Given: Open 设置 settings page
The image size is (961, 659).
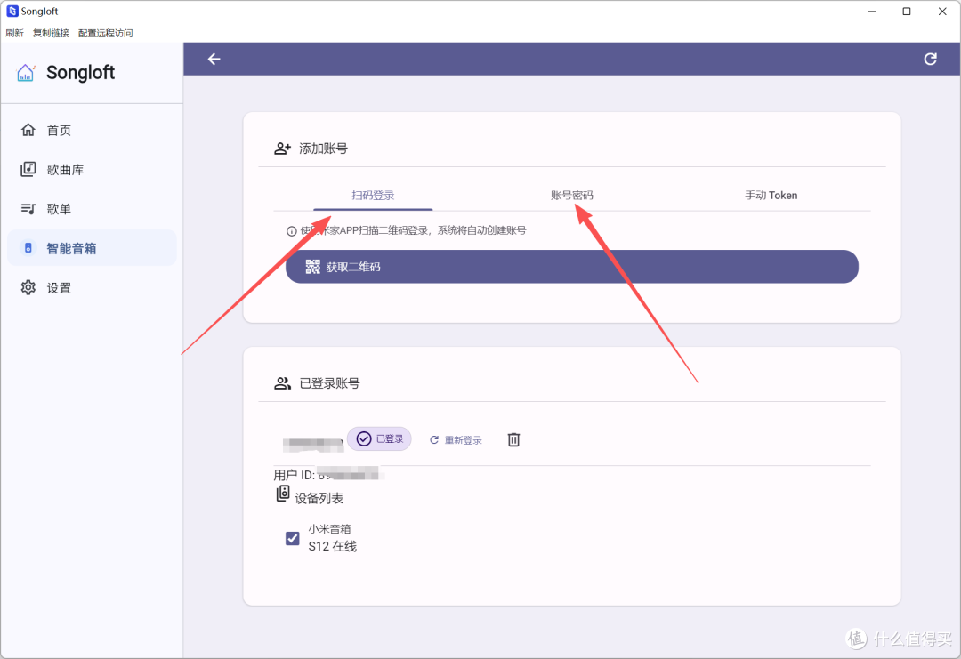Looking at the screenshot, I should click(x=92, y=288).
